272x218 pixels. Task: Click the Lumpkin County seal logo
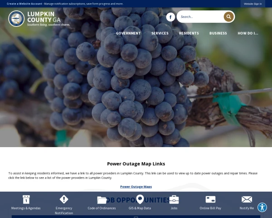click(x=16, y=19)
